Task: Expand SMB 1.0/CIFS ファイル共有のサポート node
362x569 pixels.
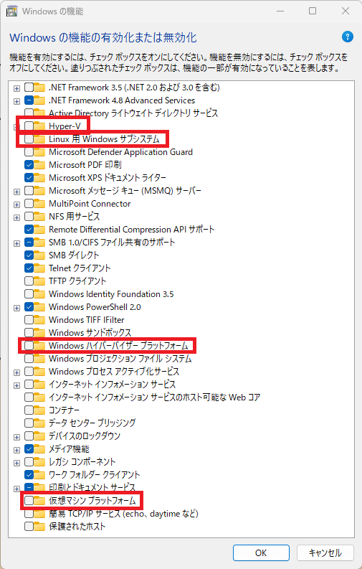Action: click(16, 243)
